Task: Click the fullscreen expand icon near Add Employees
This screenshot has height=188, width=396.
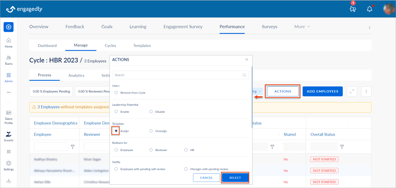Action: coord(352,91)
